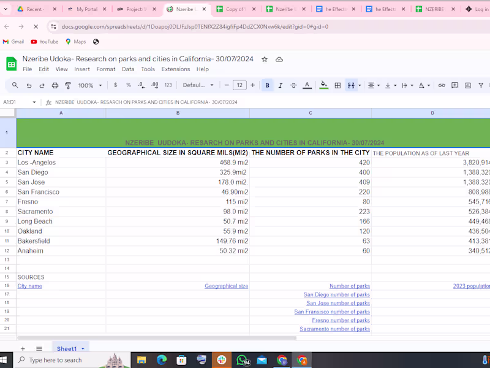Open the Extensions menu
Viewport: 490px width, 368px height.
pyautogui.click(x=176, y=69)
